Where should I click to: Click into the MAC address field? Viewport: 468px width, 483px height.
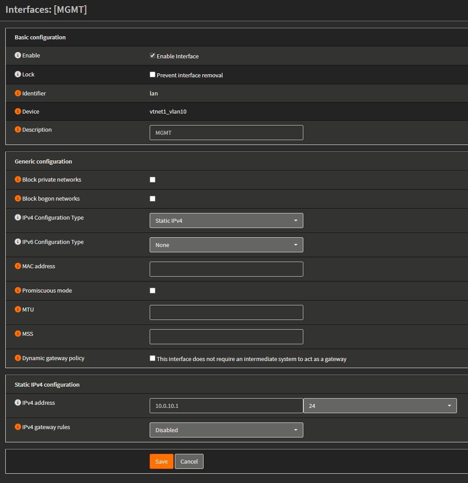point(226,269)
